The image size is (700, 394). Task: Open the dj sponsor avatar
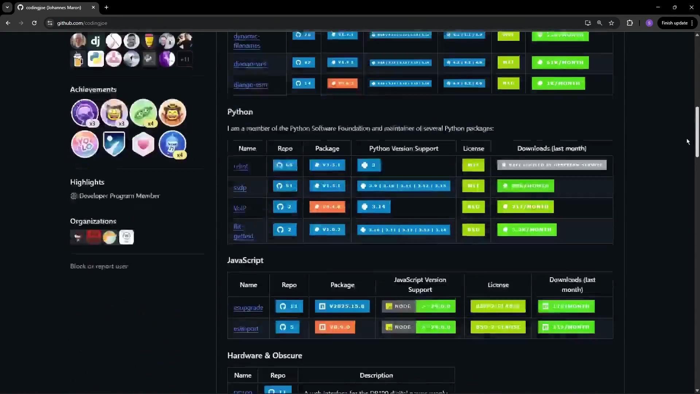click(x=96, y=41)
